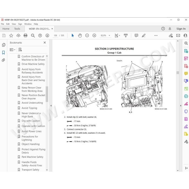The image size is (189, 189).
Task: Share a link to the file
Action: (x=171, y=35)
